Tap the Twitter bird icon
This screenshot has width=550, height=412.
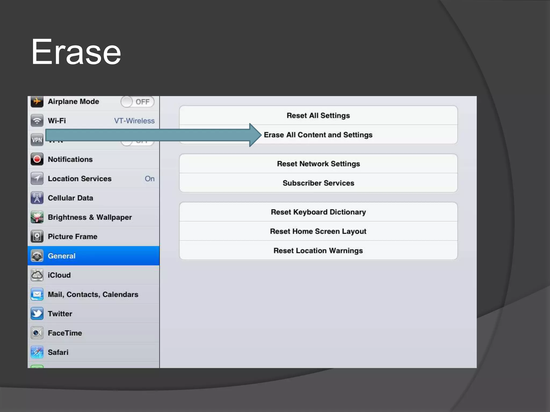coord(37,314)
